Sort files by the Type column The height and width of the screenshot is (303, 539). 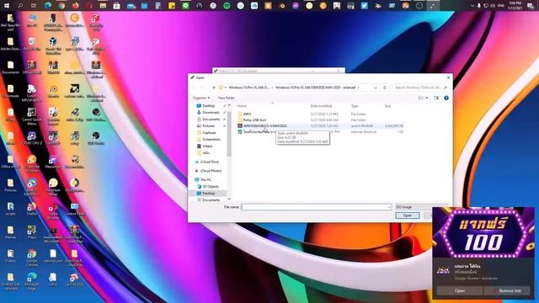click(355, 106)
